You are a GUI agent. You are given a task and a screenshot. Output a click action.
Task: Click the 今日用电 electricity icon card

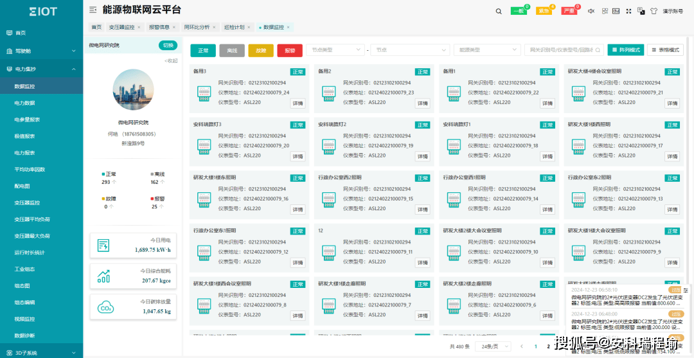103,245
